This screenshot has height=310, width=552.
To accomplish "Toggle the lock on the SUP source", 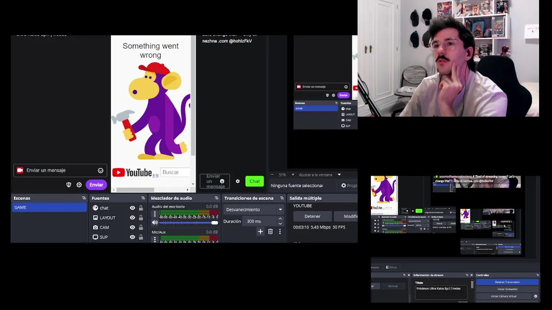I will tap(141, 237).
